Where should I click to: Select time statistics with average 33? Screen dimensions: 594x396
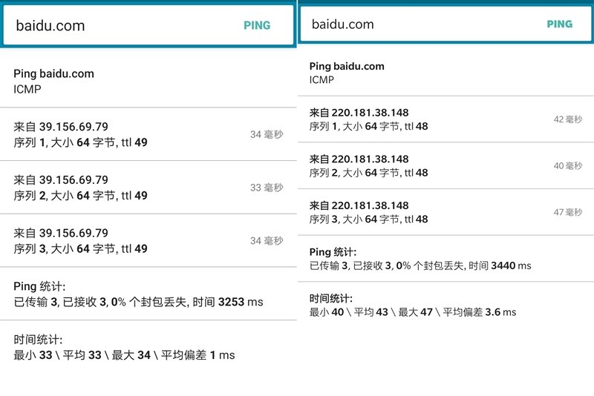[x=148, y=347]
